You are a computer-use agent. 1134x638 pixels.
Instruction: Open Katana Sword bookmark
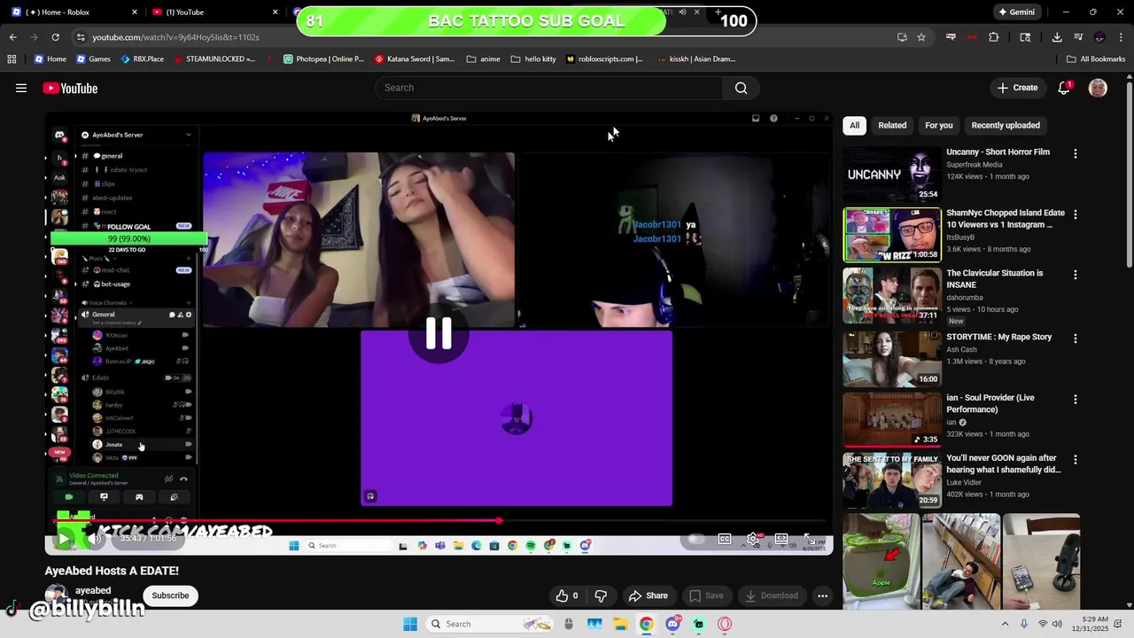coord(415,59)
